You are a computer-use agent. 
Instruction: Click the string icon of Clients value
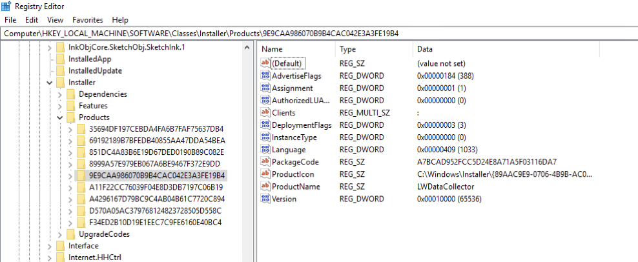(265, 112)
